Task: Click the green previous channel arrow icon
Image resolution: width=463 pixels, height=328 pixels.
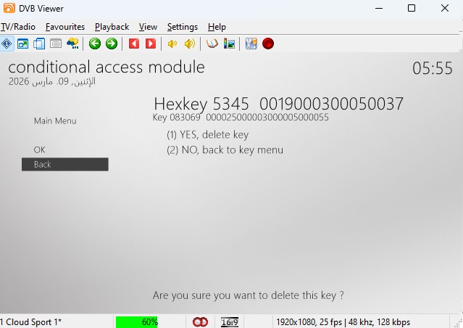Action: coord(95,44)
